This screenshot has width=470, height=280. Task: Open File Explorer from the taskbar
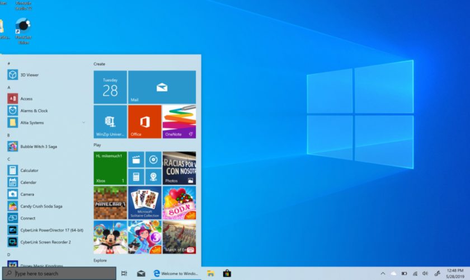[x=210, y=274]
